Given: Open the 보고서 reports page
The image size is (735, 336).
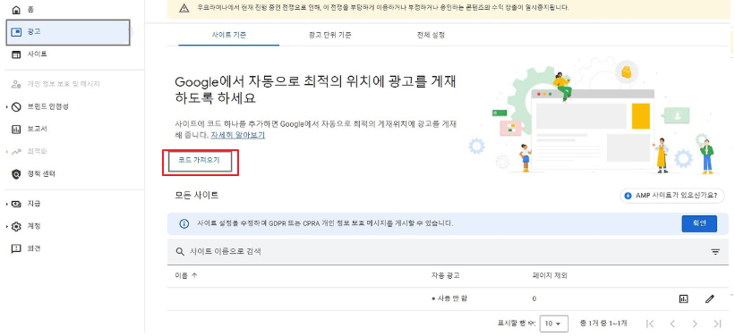Looking at the screenshot, I should [x=37, y=129].
